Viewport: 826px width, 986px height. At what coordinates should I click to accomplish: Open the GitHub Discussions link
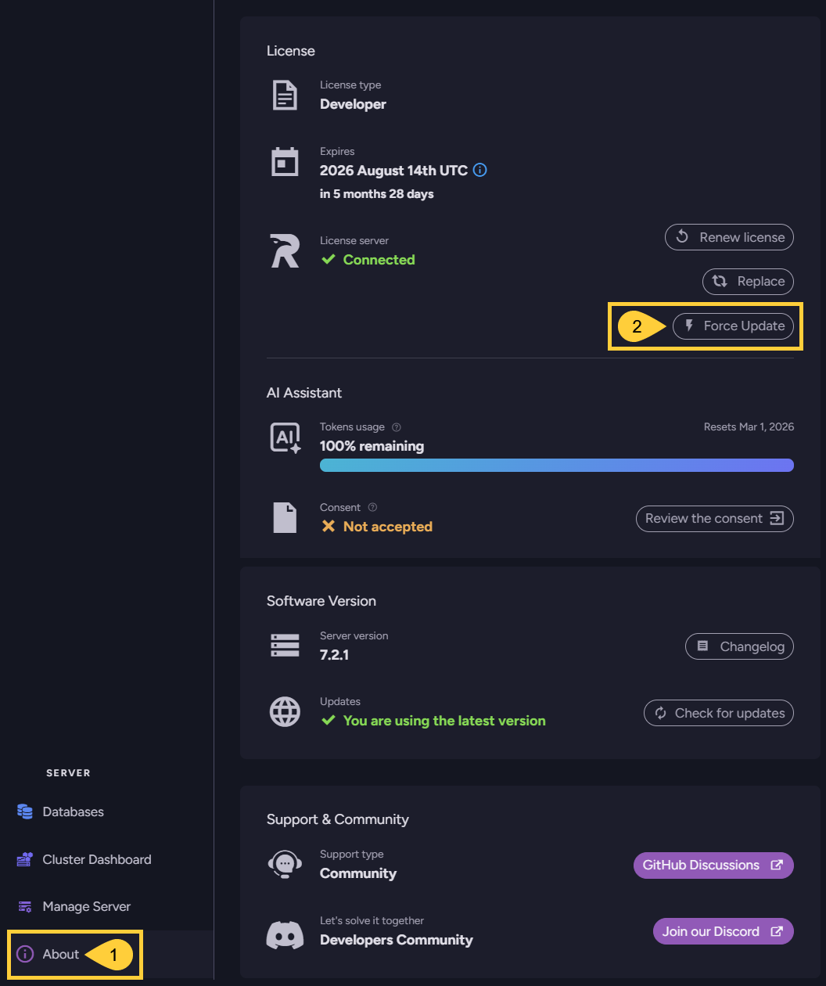click(713, 865)
